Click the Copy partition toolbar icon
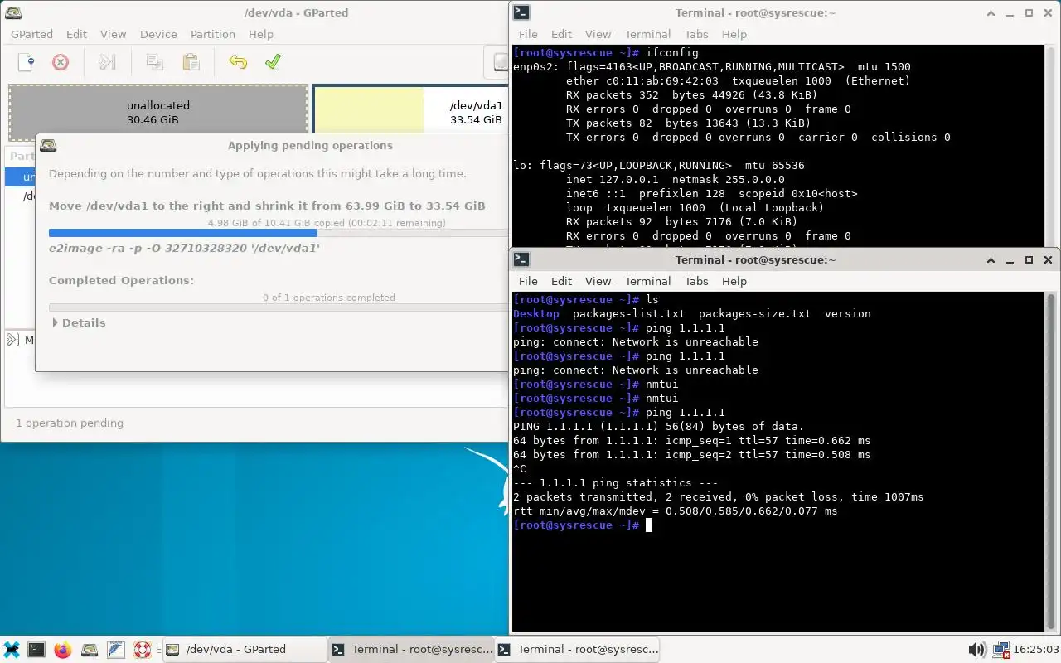 (154, 62)
